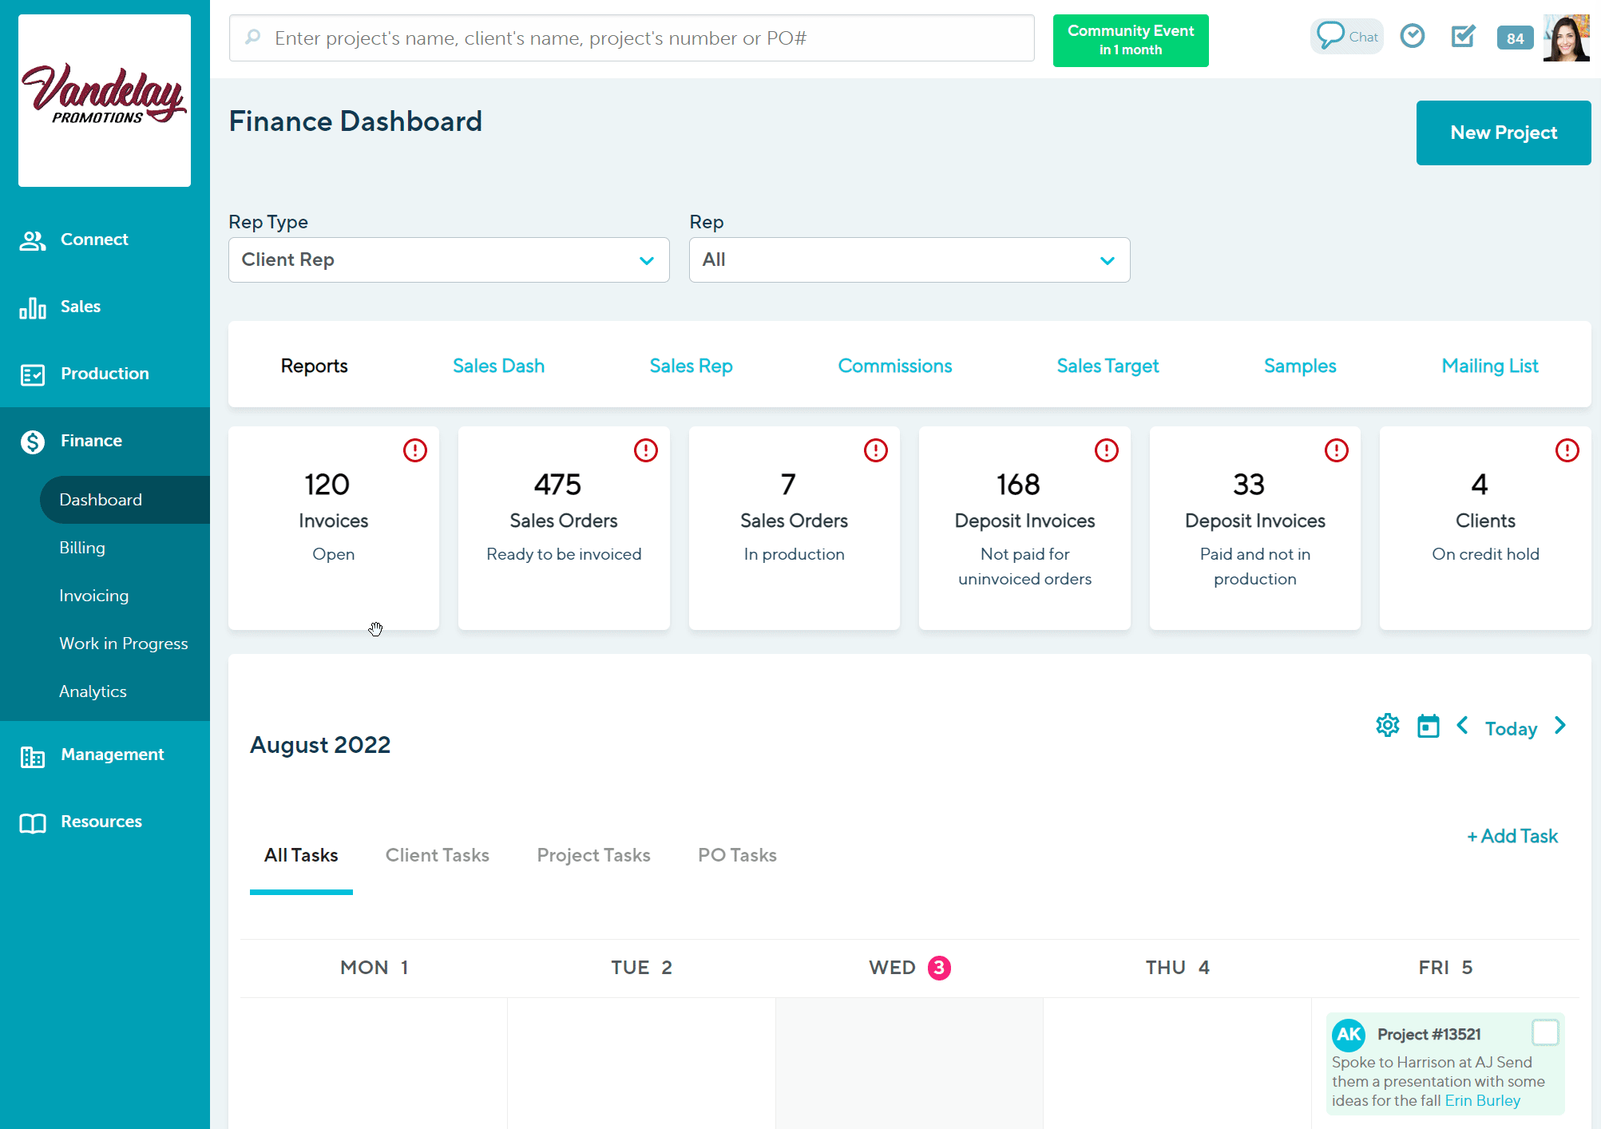Click the New Project button

click(1503, 133)
